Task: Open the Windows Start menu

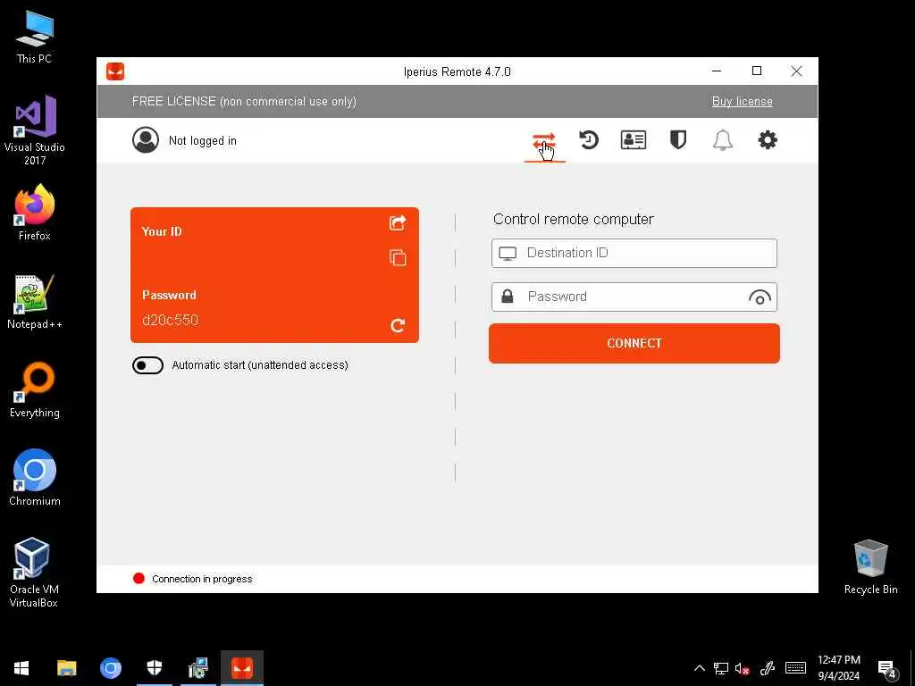Action: pos(21,668)
